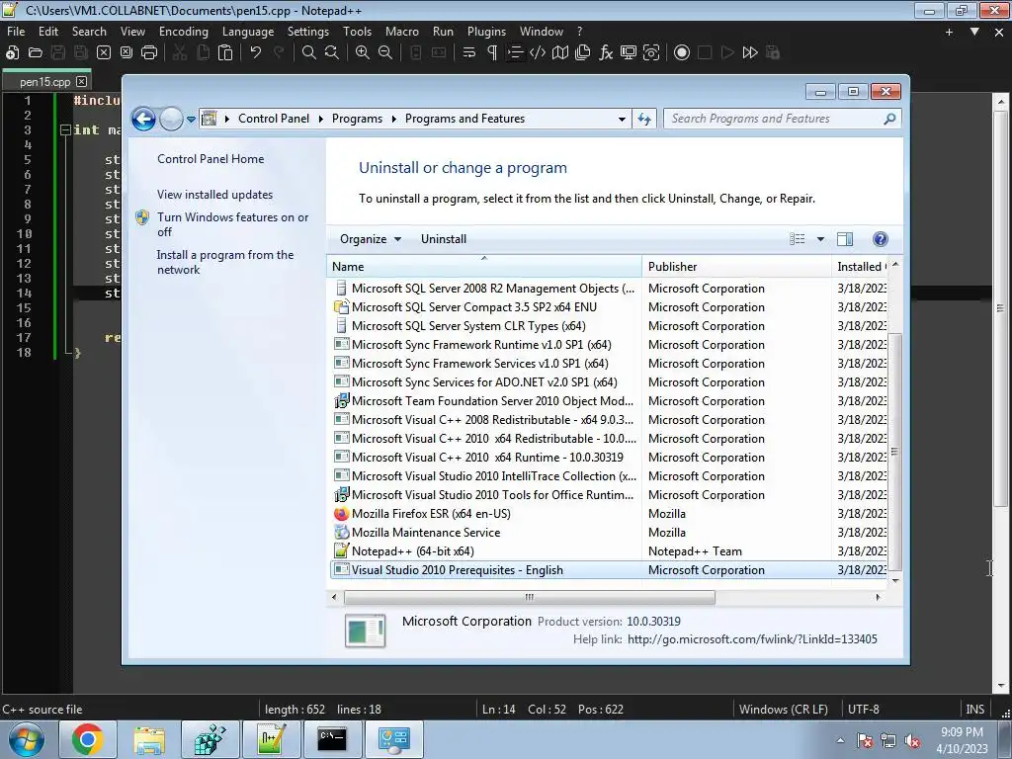This screenshot has height=759, width=1012.
Task: Click the Close All documents toolbar icon
Action: [x=126, y=53]
